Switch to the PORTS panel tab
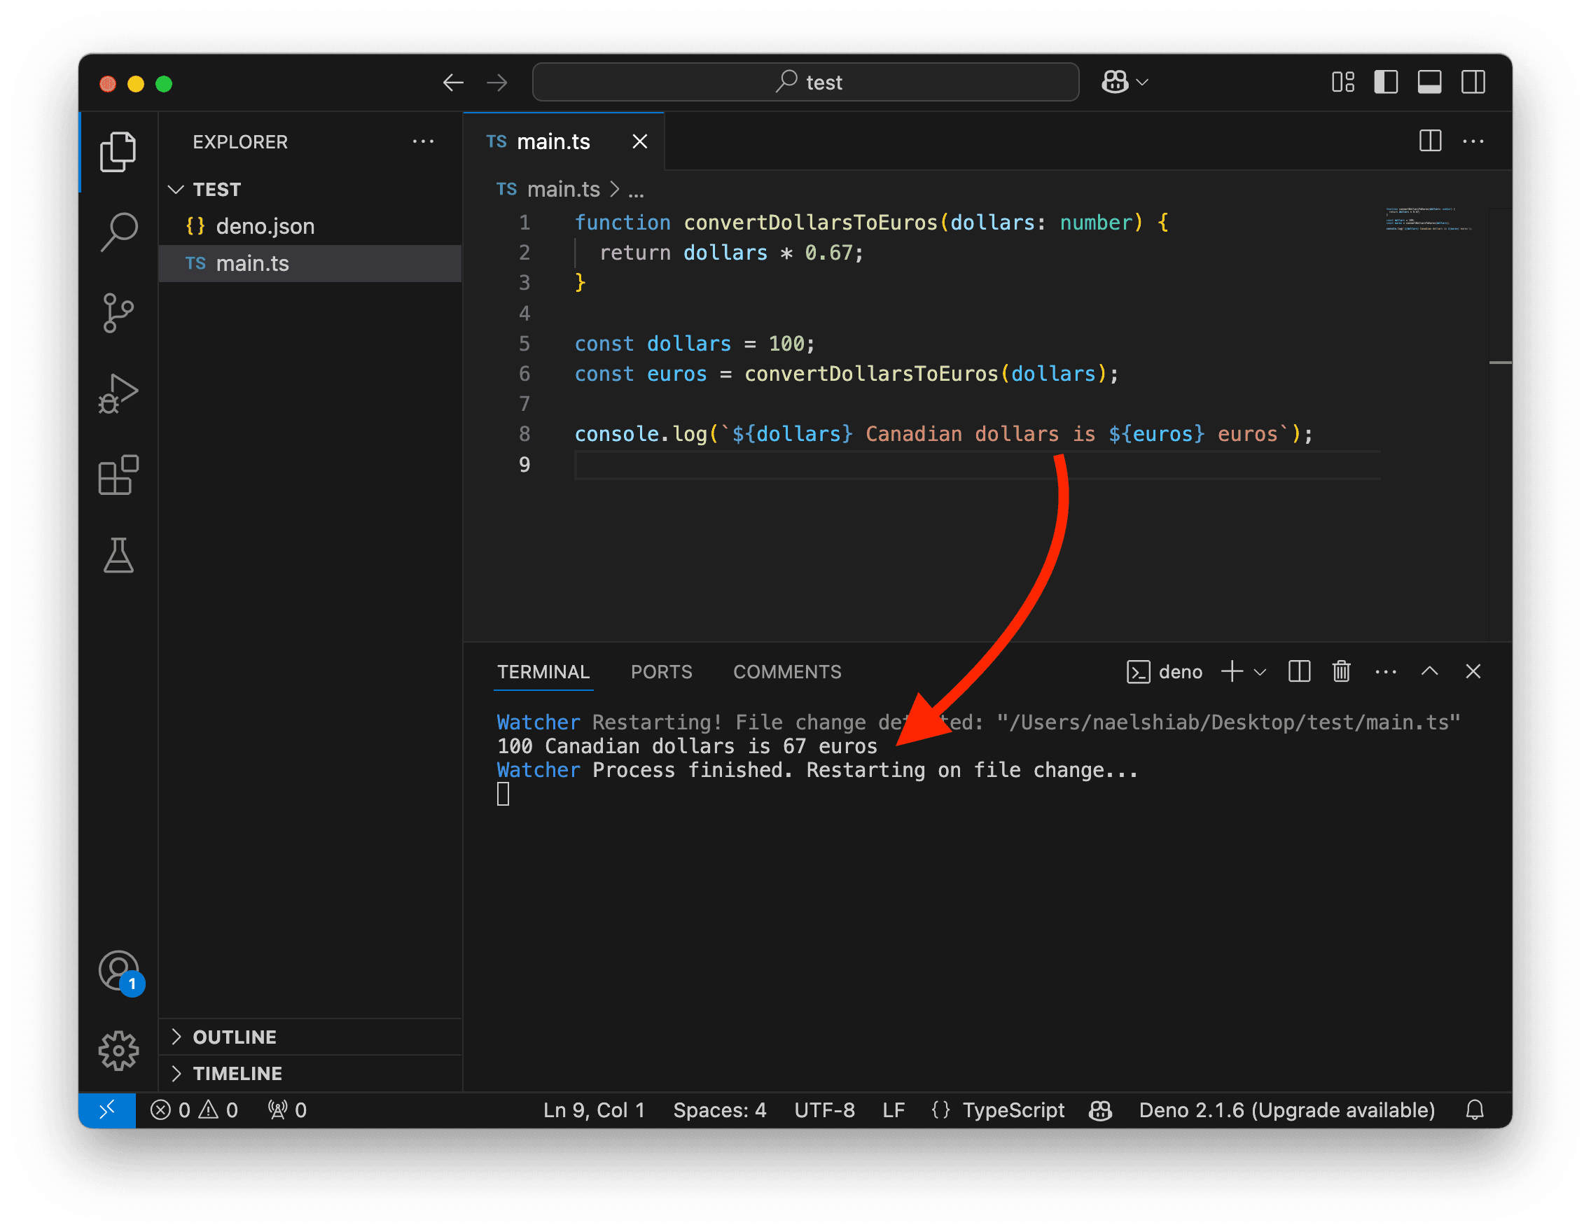 (x=662, y=672)
